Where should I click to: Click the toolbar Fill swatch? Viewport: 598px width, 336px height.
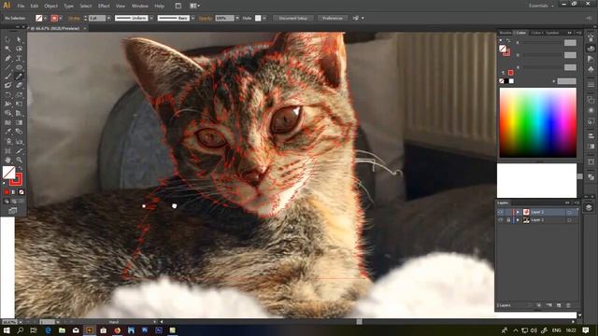(8, 172)
